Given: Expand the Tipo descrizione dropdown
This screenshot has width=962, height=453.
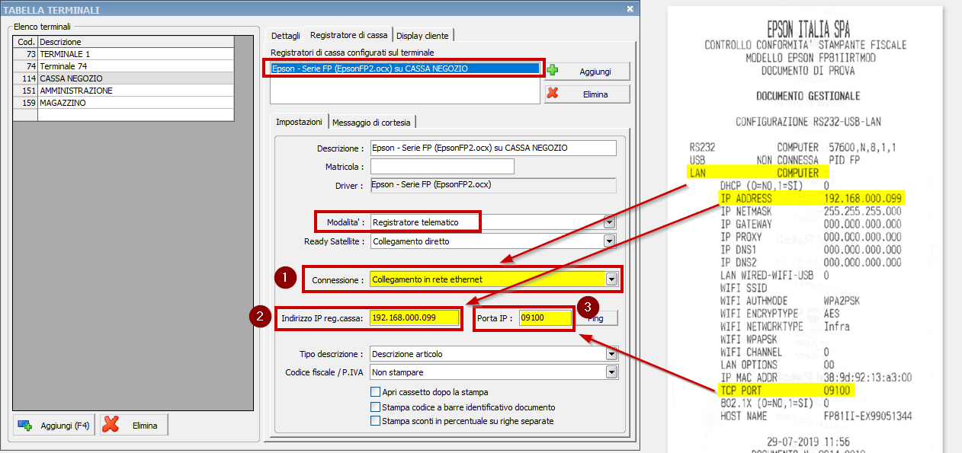Looking at the screenshot, I should click(611, 354).
